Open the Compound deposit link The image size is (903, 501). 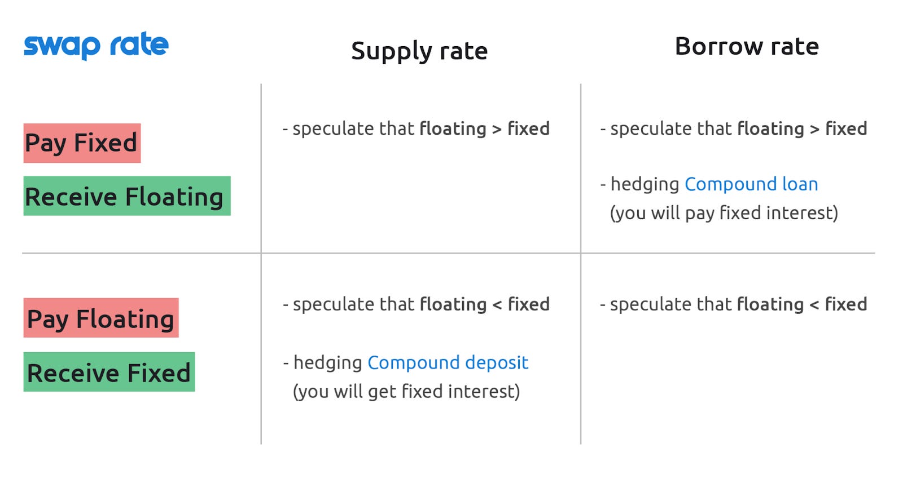pos(448,363)
